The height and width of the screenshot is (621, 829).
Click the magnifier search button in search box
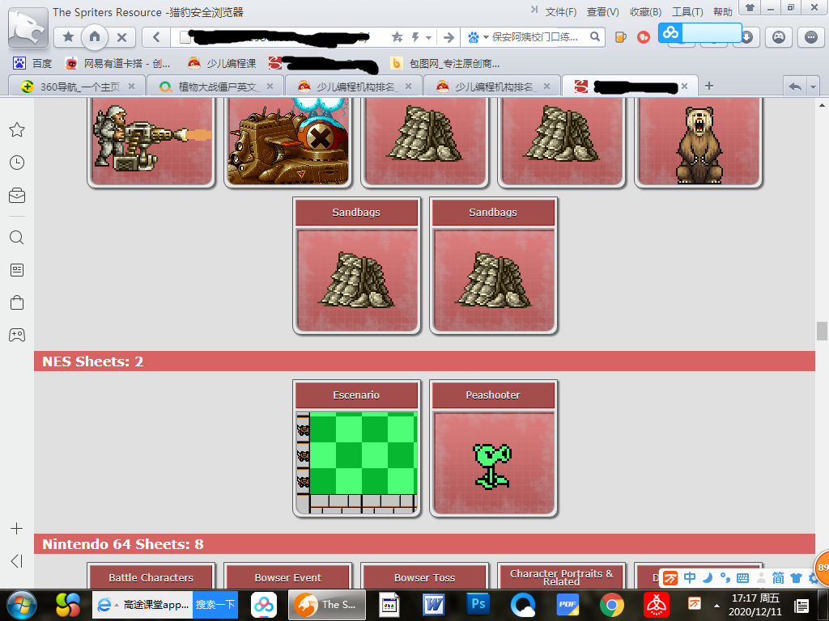click(x=595, y=36)
